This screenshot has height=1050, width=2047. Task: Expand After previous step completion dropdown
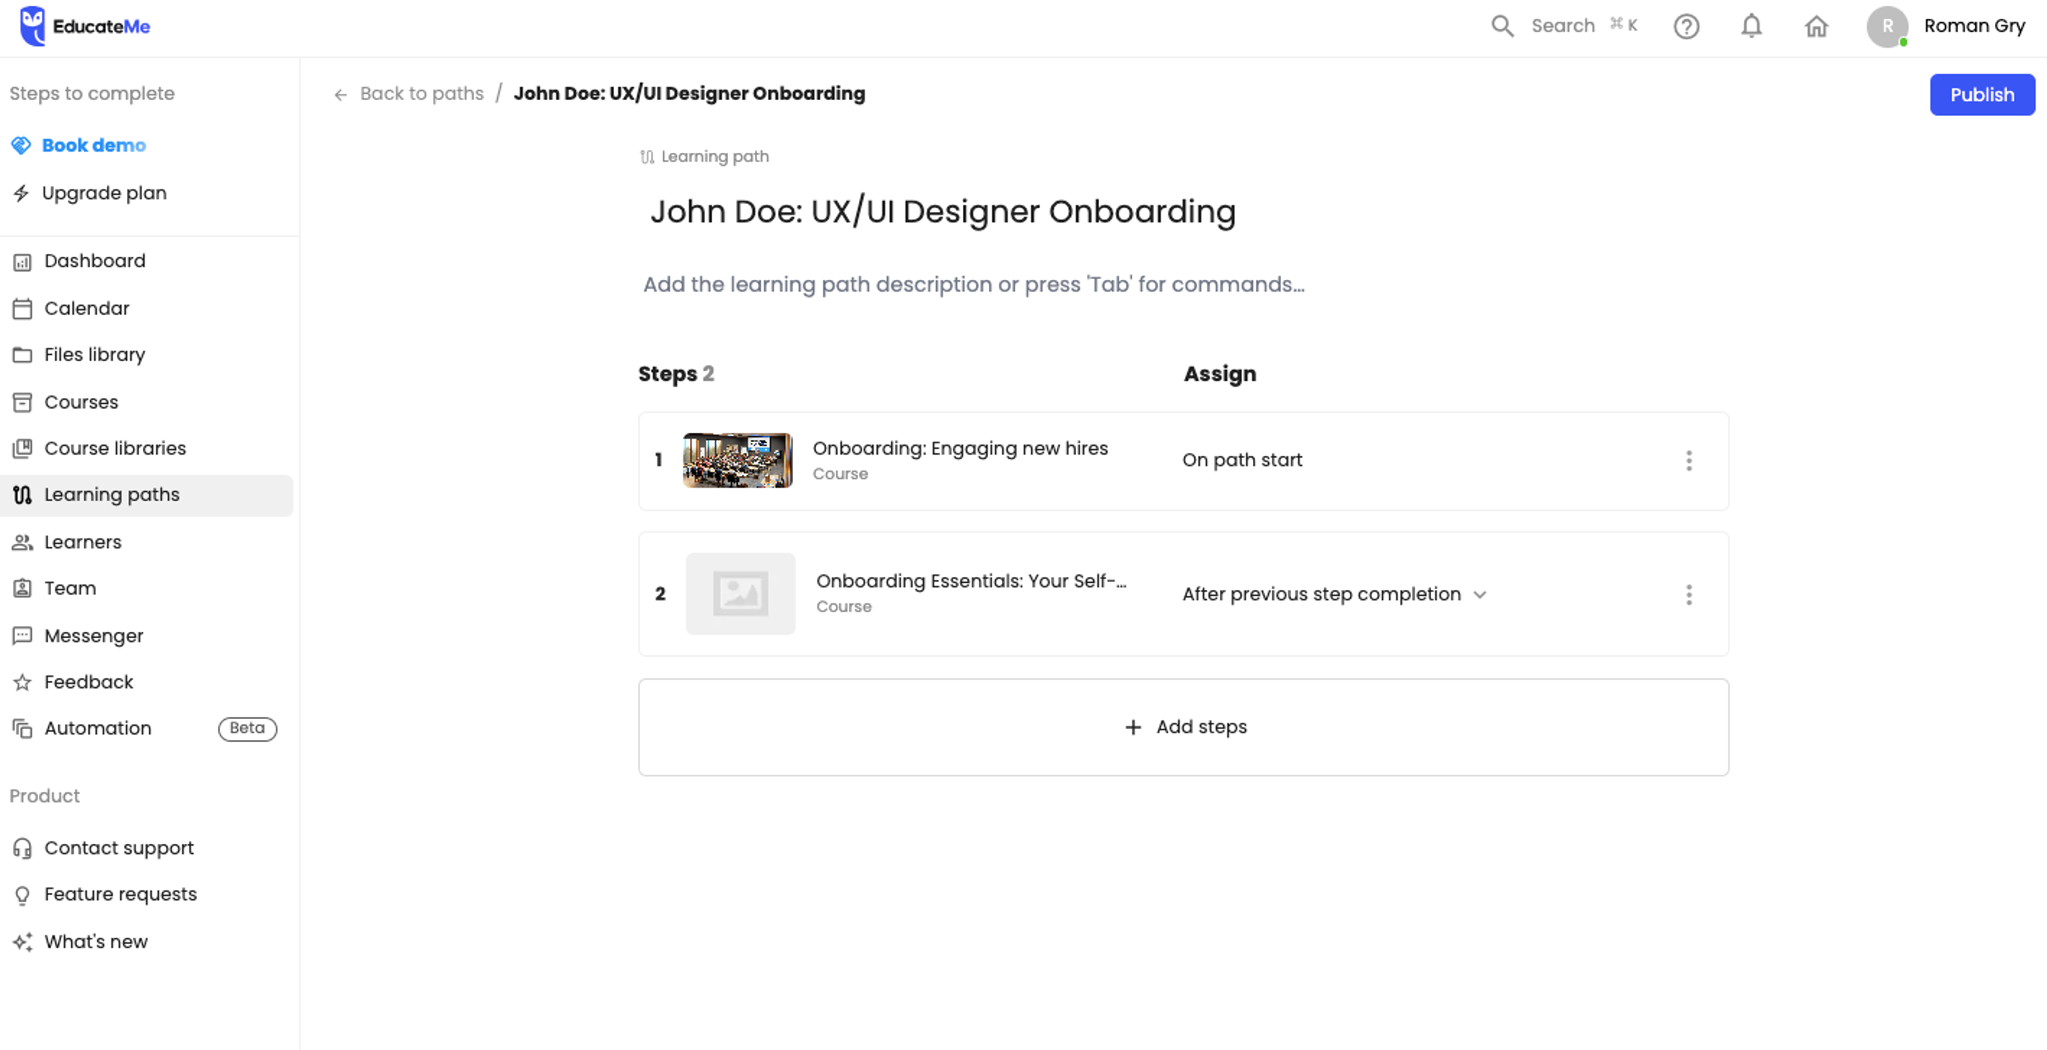tap(1334, 594)
